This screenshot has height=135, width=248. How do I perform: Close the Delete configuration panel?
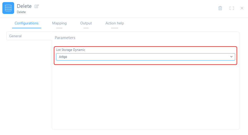click(242, 8)
